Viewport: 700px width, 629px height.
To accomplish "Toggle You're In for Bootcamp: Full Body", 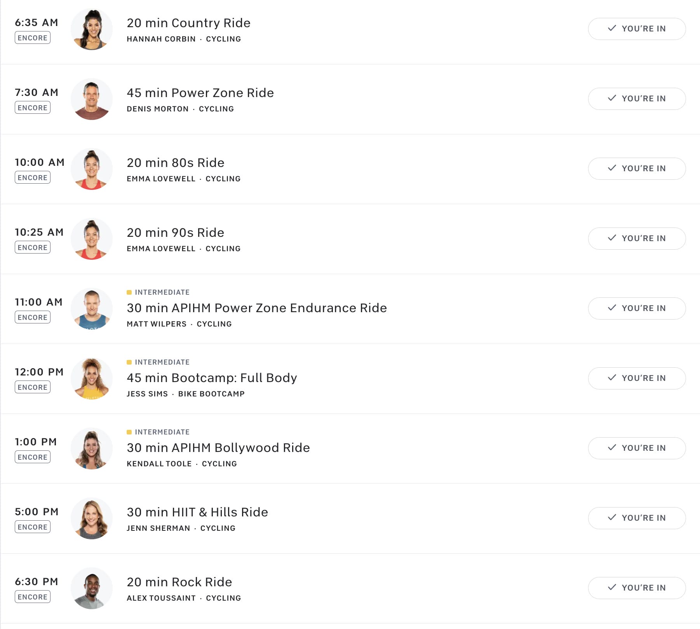I will point(637,378).
